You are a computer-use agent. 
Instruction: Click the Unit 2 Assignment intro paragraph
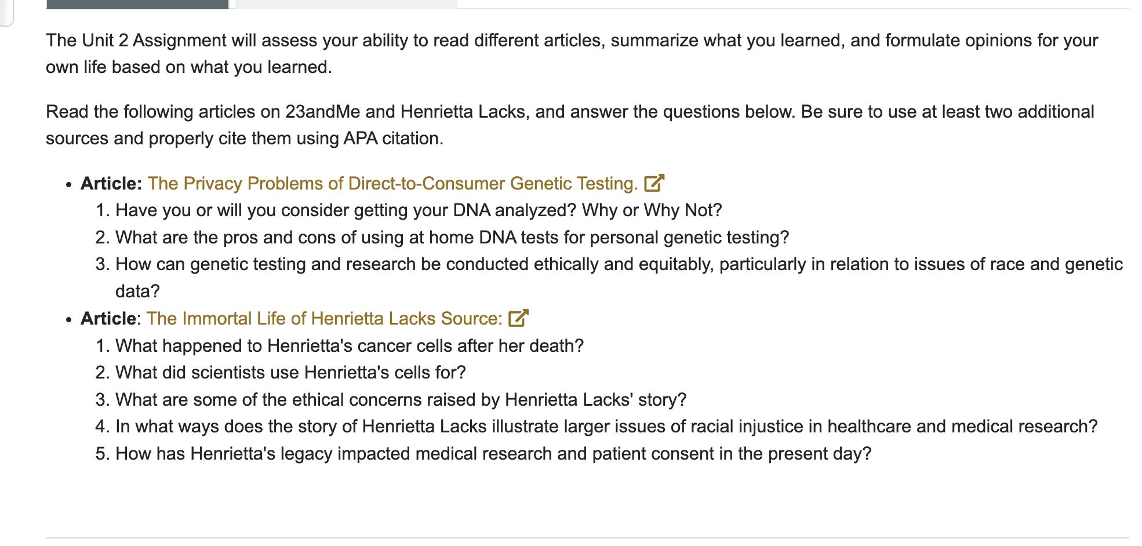pyautogui.click(x=572, y=53)
